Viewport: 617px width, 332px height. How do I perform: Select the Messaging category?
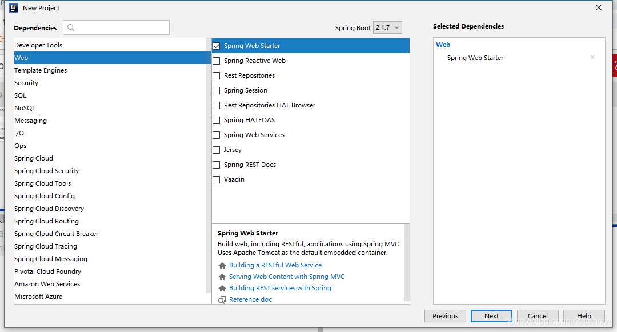click(x=110, y=121)
